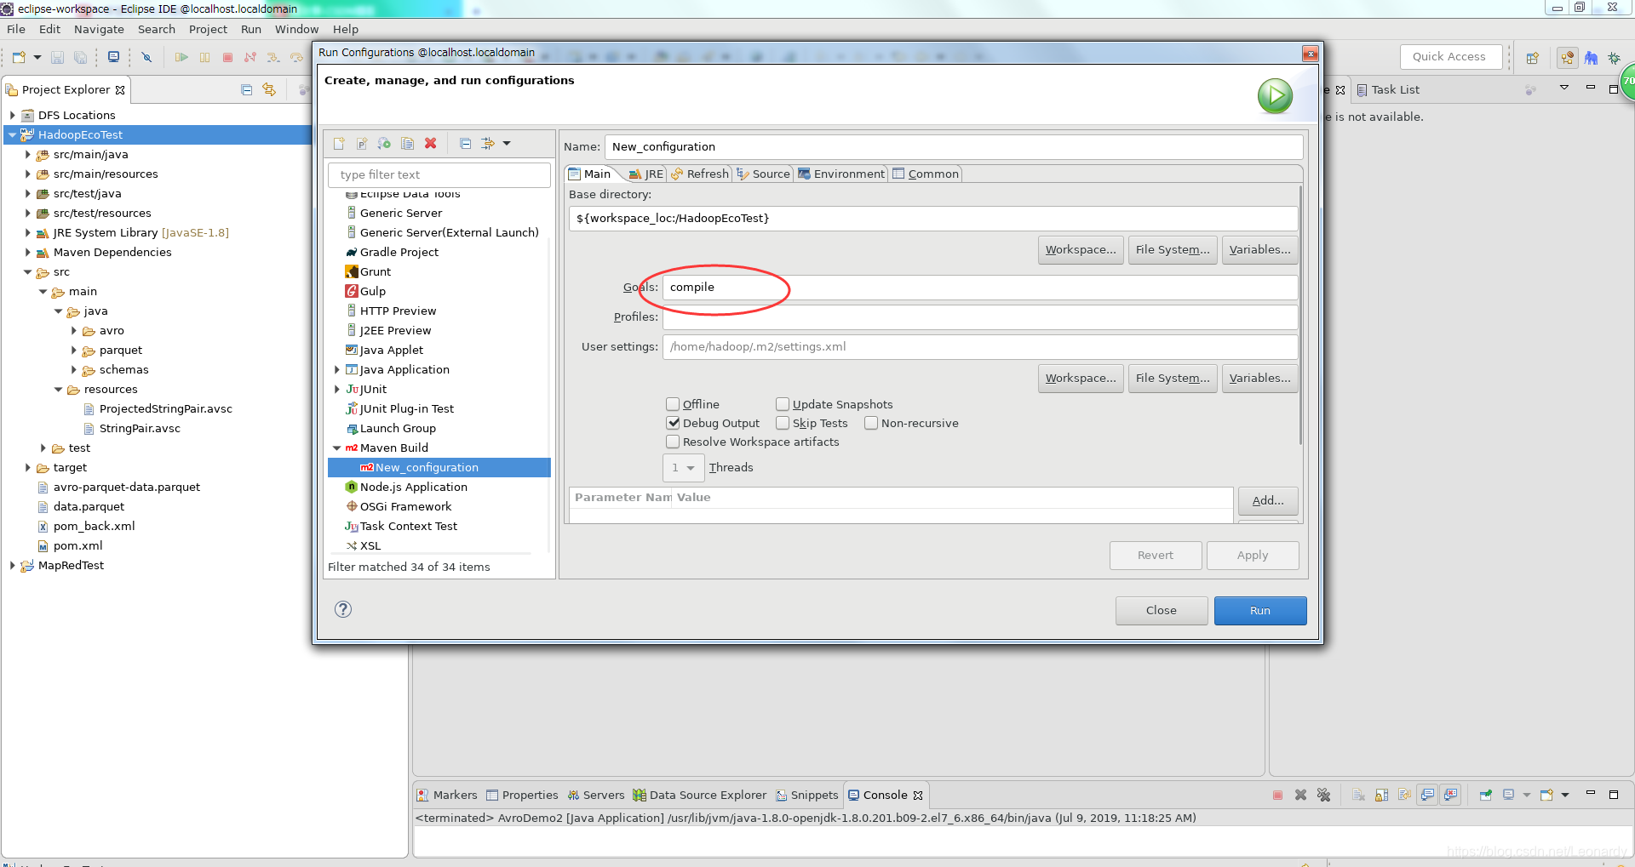Viewport: 1635px width, 867px height.
Task: Click the Add parameter button
Action: [x=1267, y=501]
